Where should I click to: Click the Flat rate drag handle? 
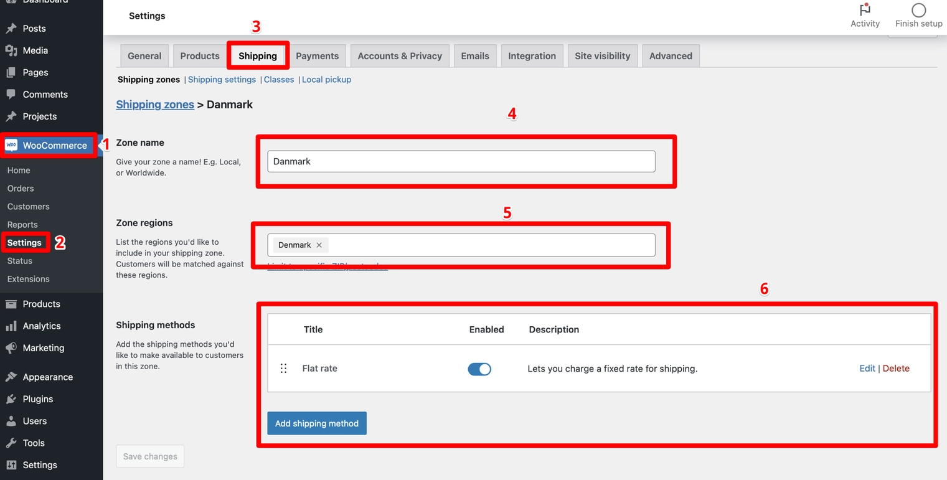(283, 369)
